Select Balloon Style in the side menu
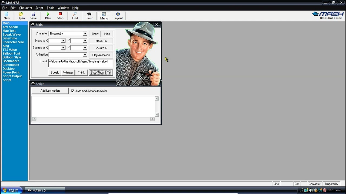Viewport: 346px width, 194px height. coord(12,57)
